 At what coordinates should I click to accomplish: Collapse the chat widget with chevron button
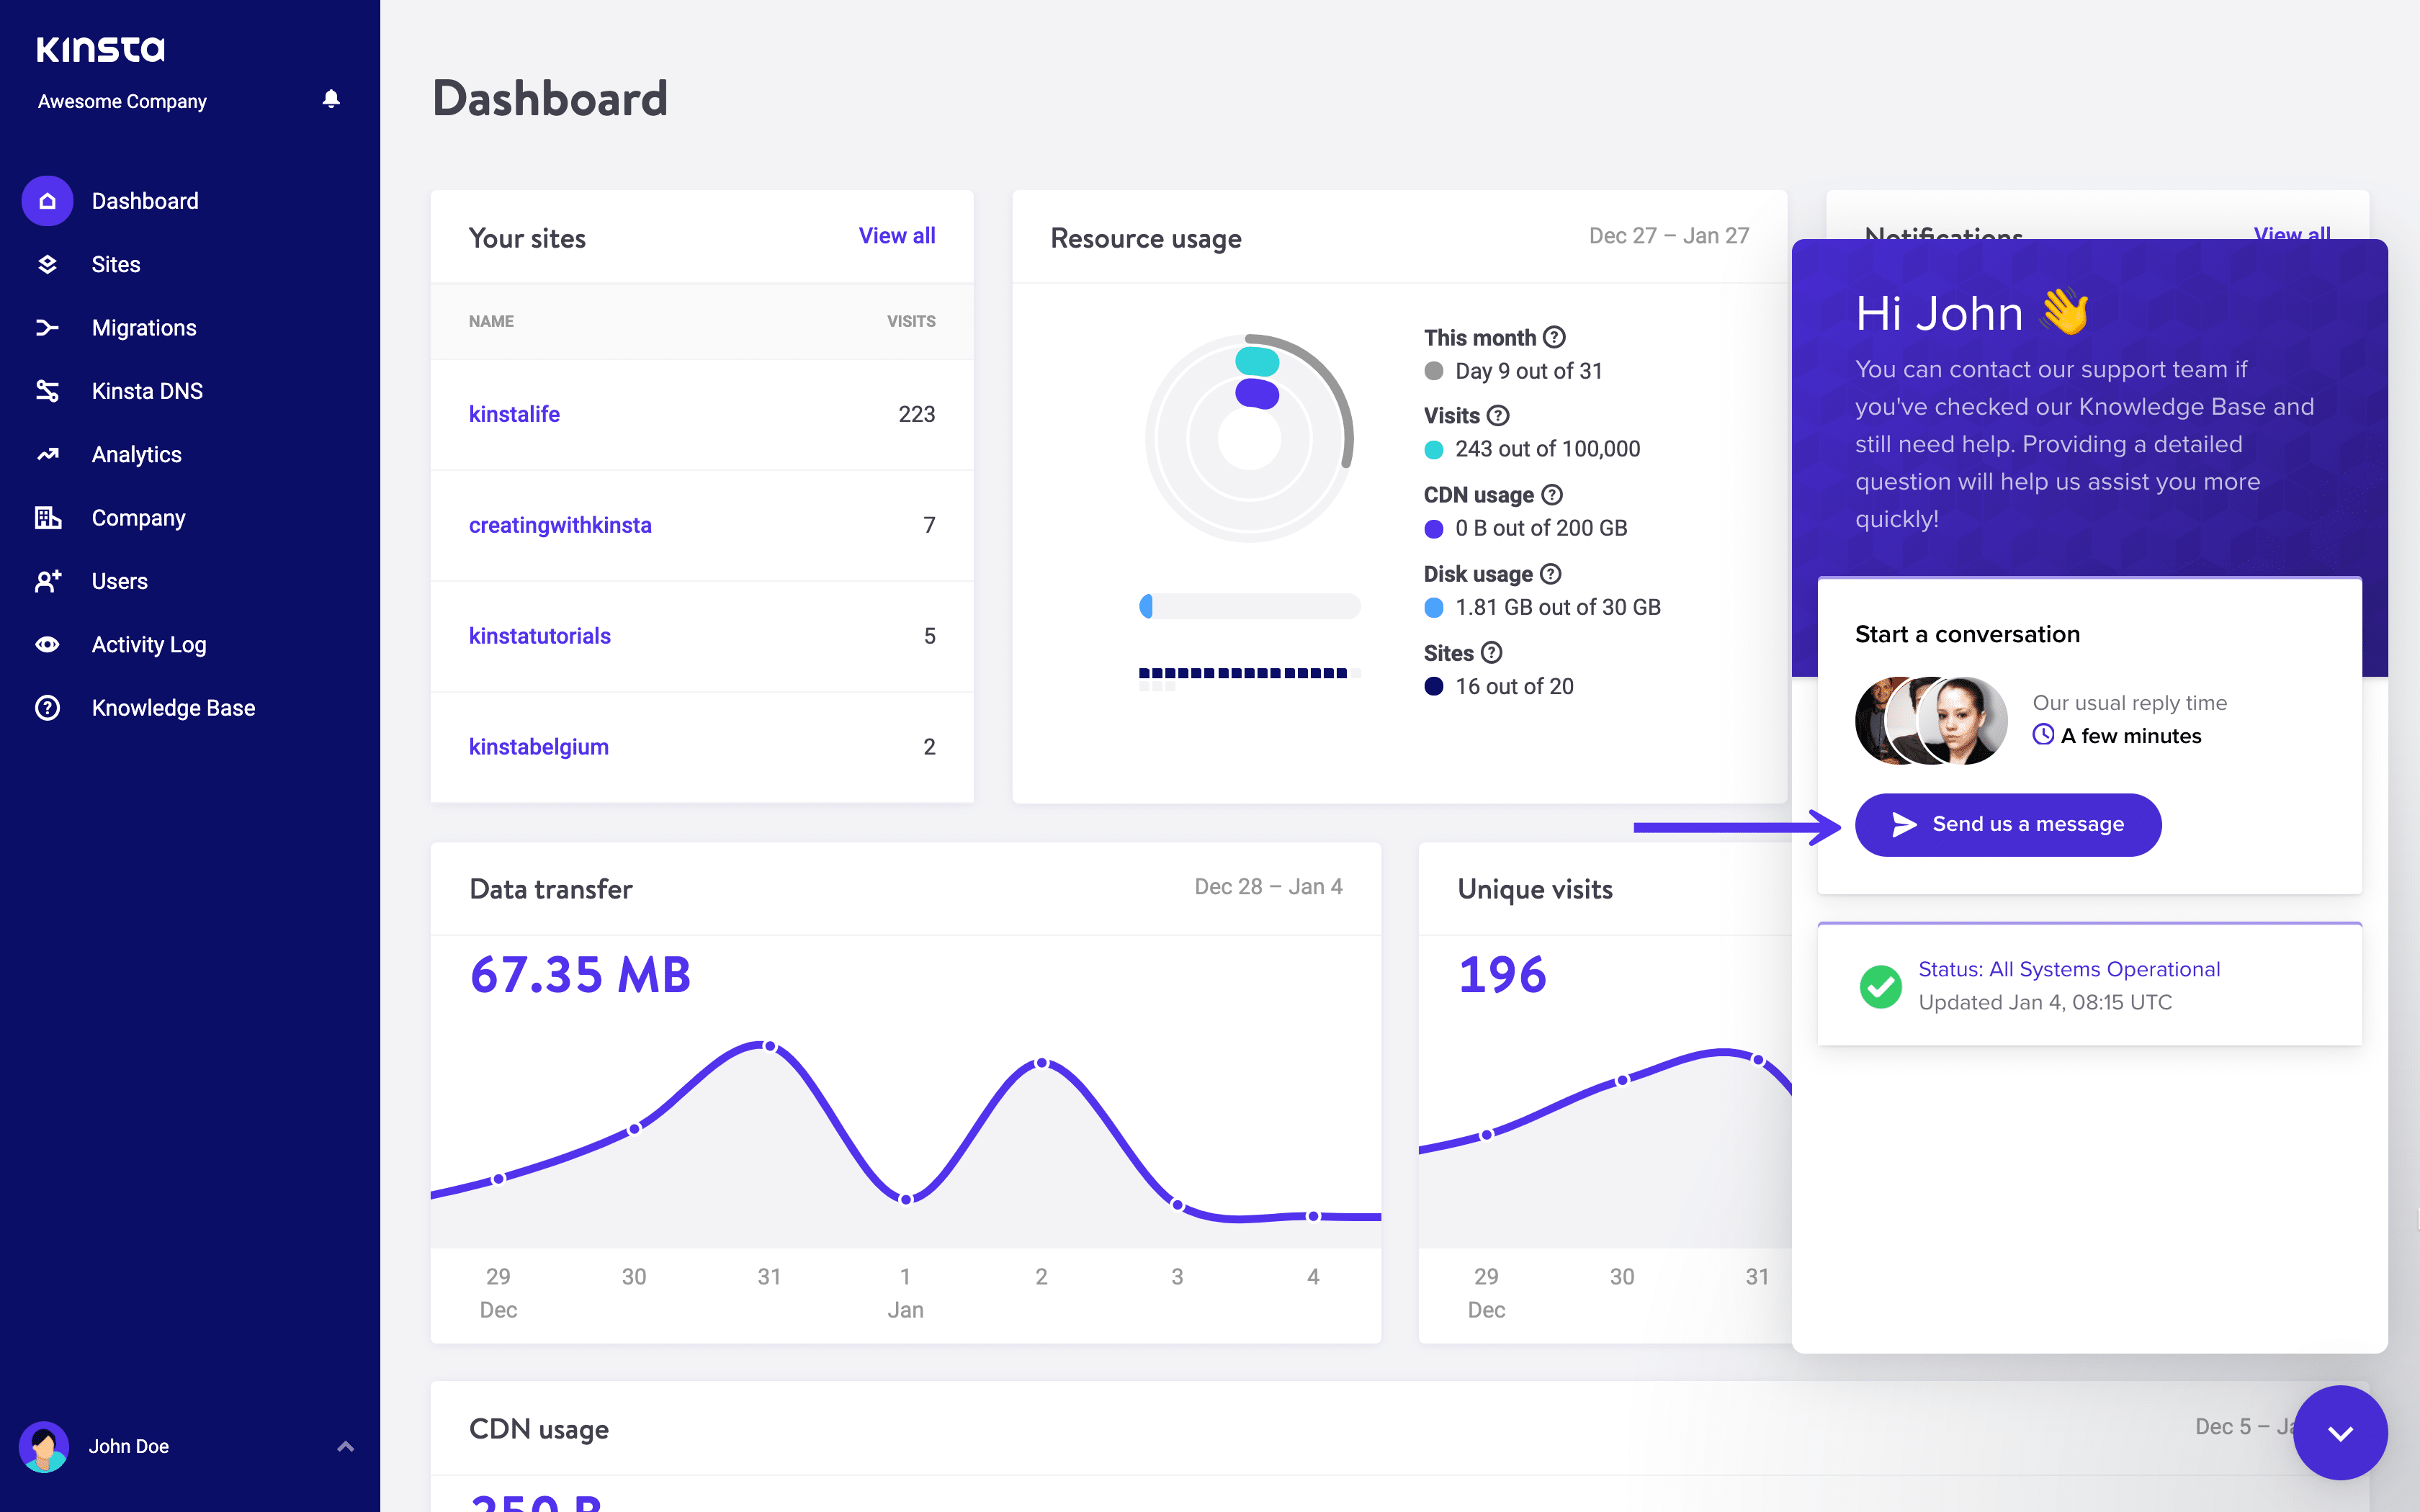[2340, 1432]
